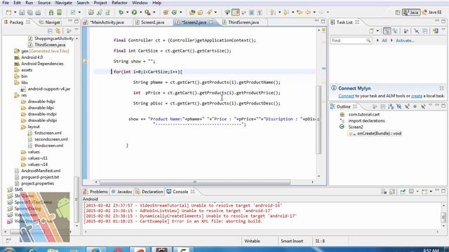Open the Source menu
The width and height of the screenshot is (449, 252).
tap(43, 3)
